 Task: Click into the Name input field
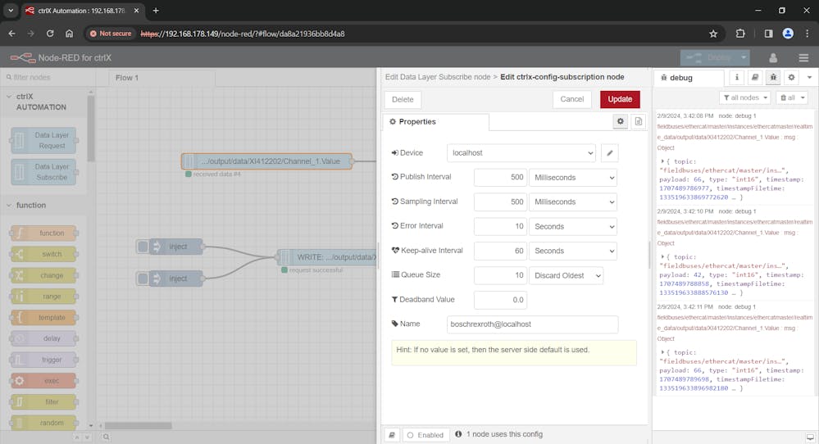click(x=532, y=324)
